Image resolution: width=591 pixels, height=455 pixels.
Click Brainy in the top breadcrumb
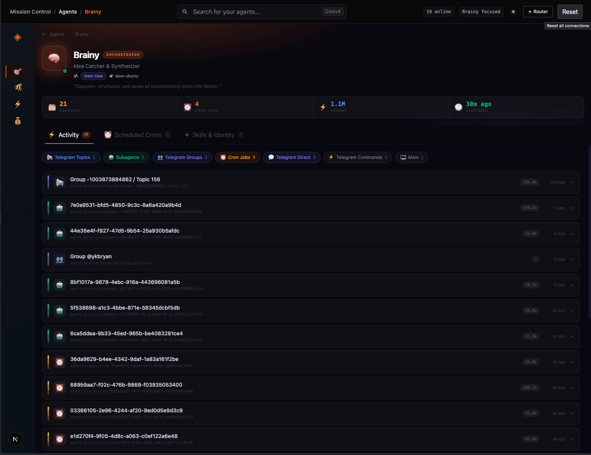[x=93, y=12]
